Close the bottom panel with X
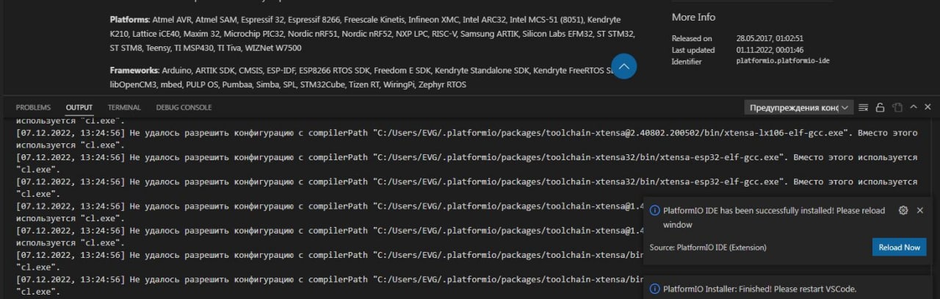Screen dimensions: 940x299 [x=928, y=107]
